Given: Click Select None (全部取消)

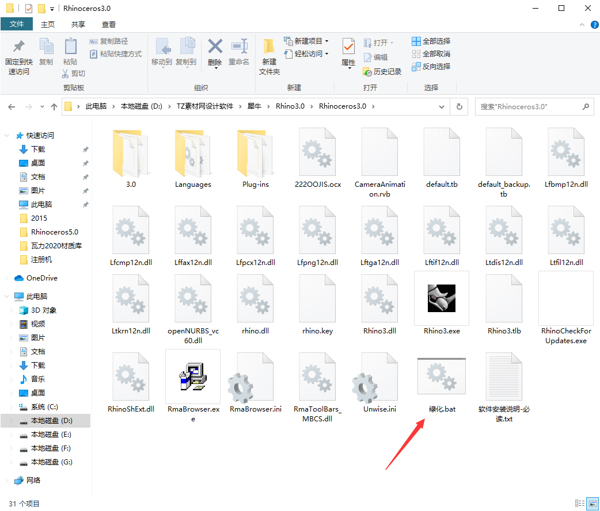Looking at the screenshot, I should click(x=431, y=54).
